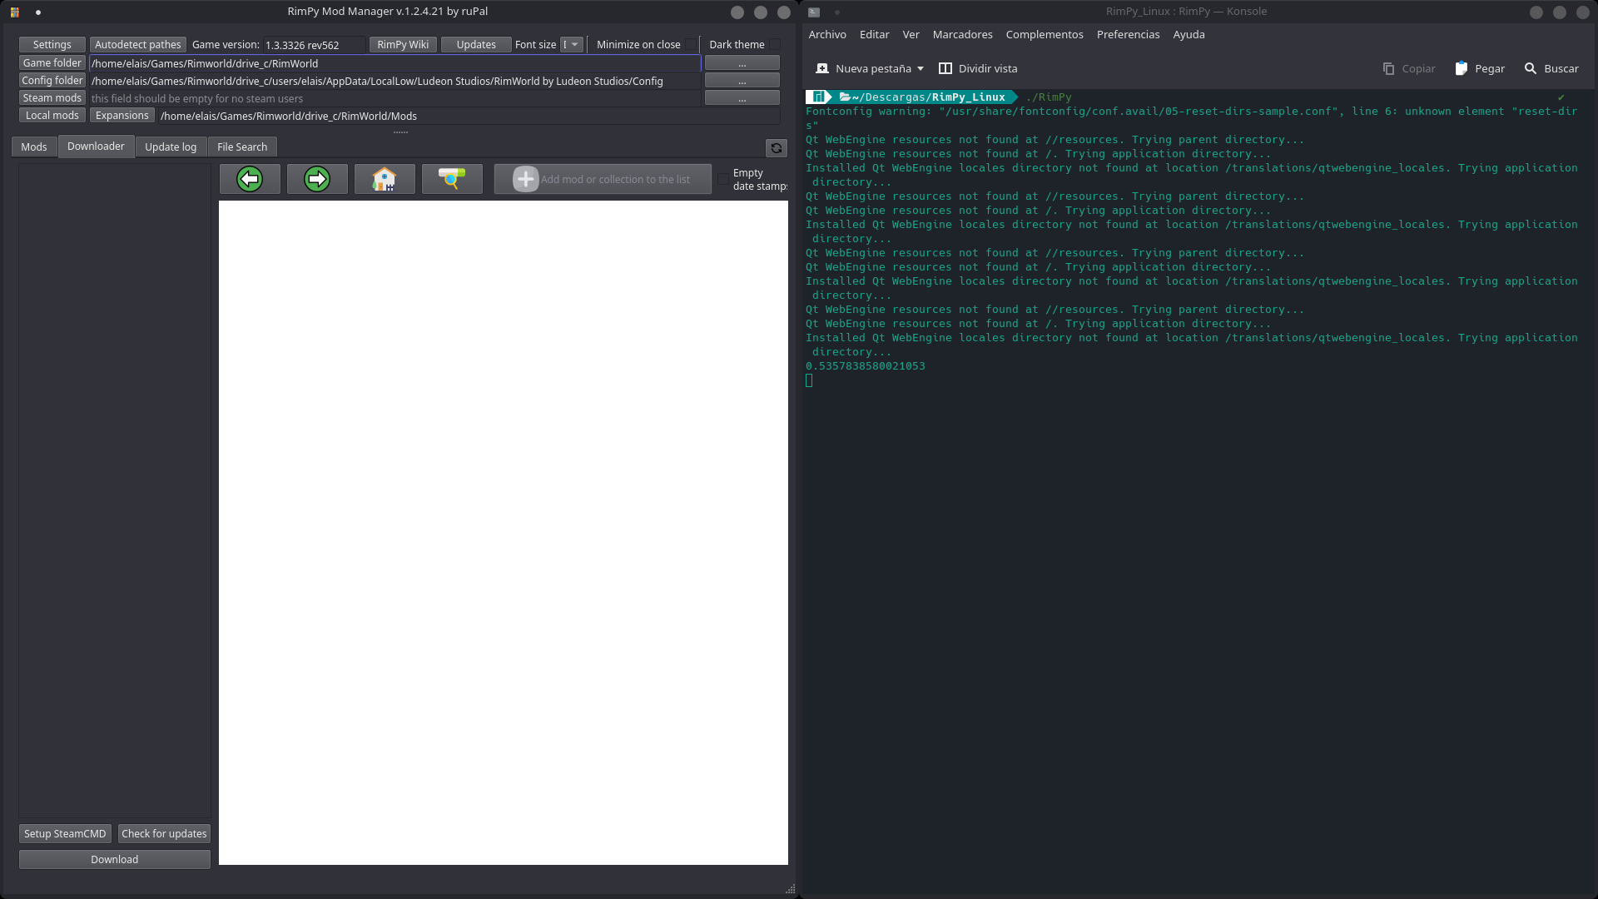The height and width of the screenshot is (899, 1598).
Task: Toggle the Empty date stamps checkbox
Action: pyautogui.click(x=722, y=179)
